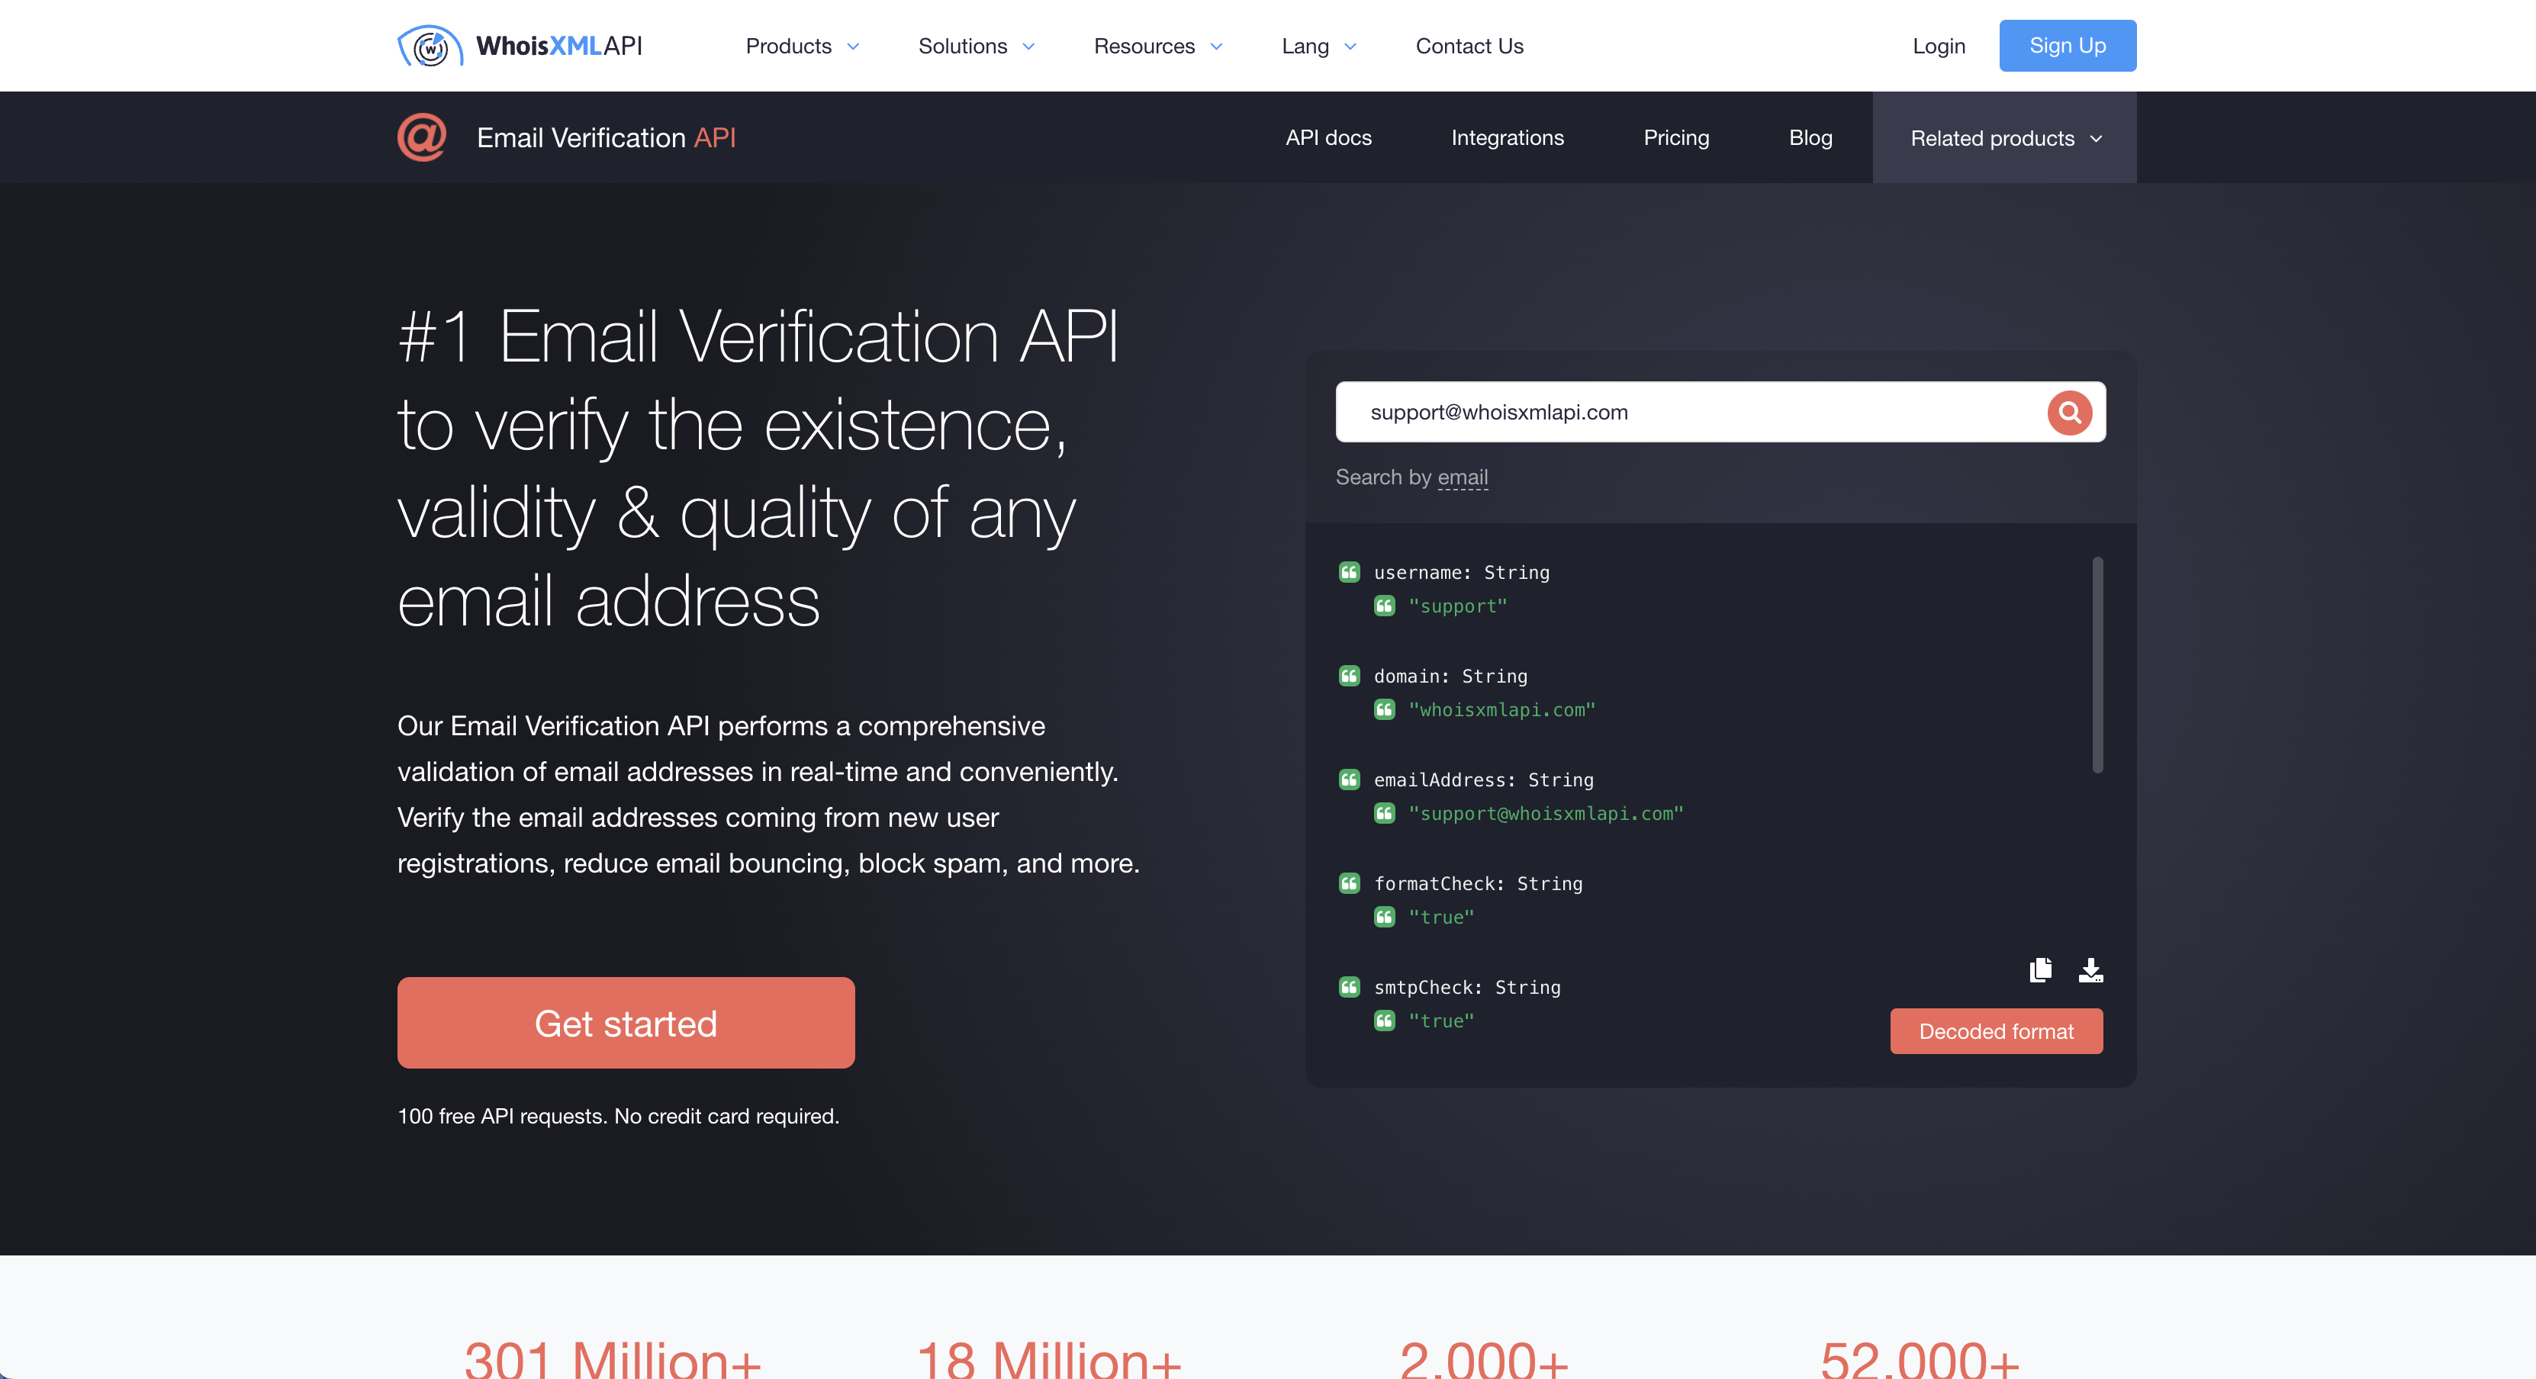This screenshot has width=2536, height=1379.
Task: Click the orange search magnifier button
Action: pos(2069,413)
